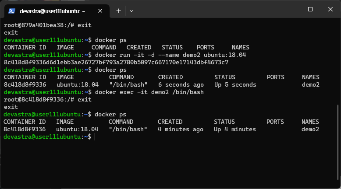Select the devastra@user111ubuntu terminal tab

click(57, 11)
